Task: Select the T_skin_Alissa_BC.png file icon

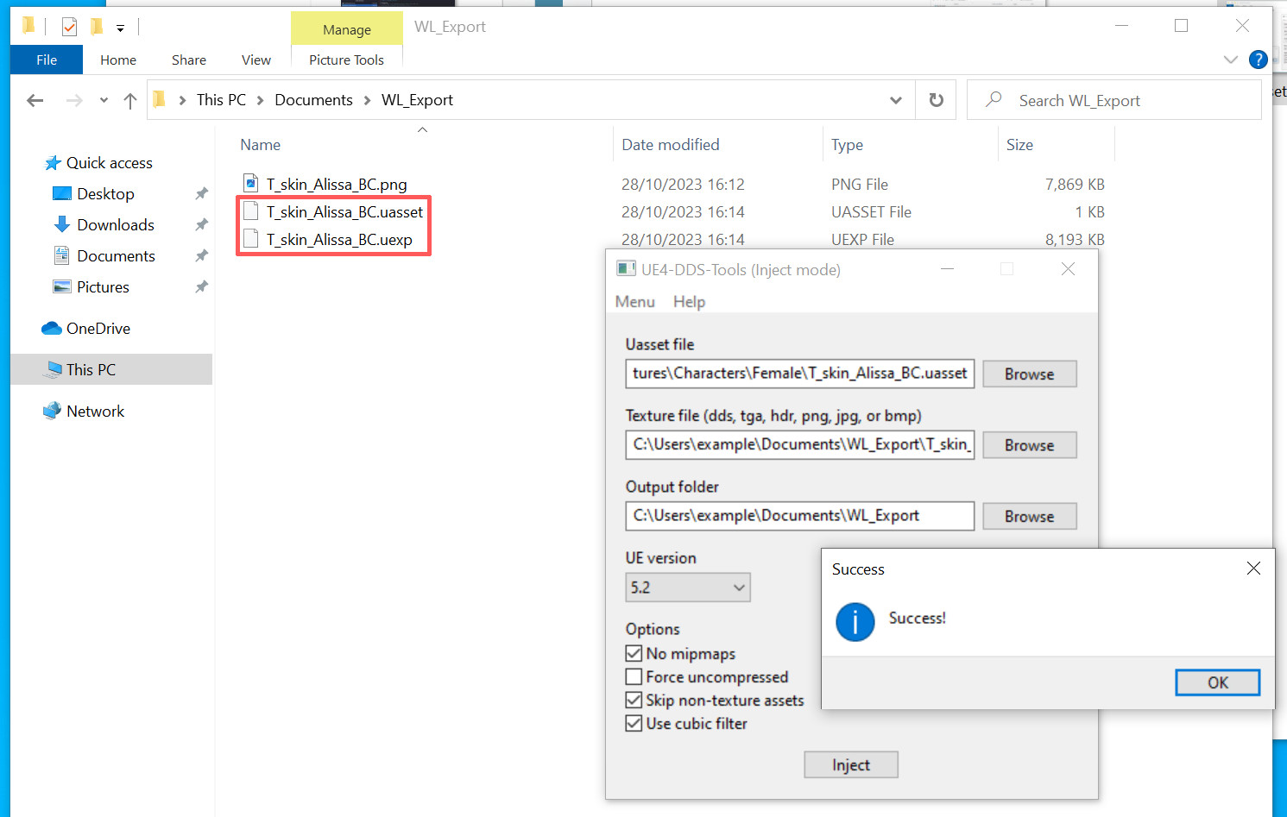Action: pyautogui.click(x=251, y=184)
